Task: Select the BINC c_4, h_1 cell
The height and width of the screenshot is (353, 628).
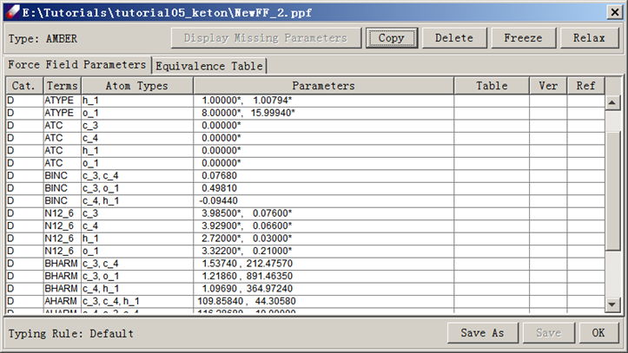Action: (137, 200)
